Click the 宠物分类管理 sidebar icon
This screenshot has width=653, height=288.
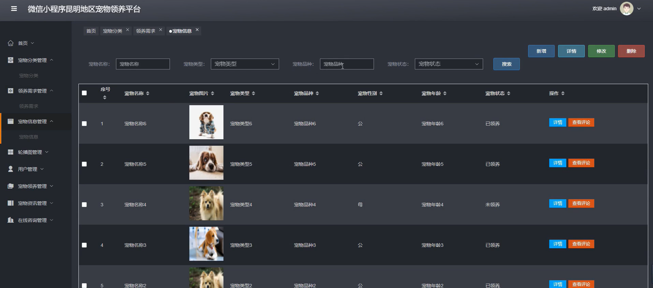coord(11,60)
